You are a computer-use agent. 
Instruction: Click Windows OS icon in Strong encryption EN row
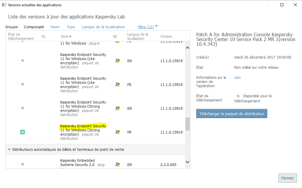coord(118,108)
